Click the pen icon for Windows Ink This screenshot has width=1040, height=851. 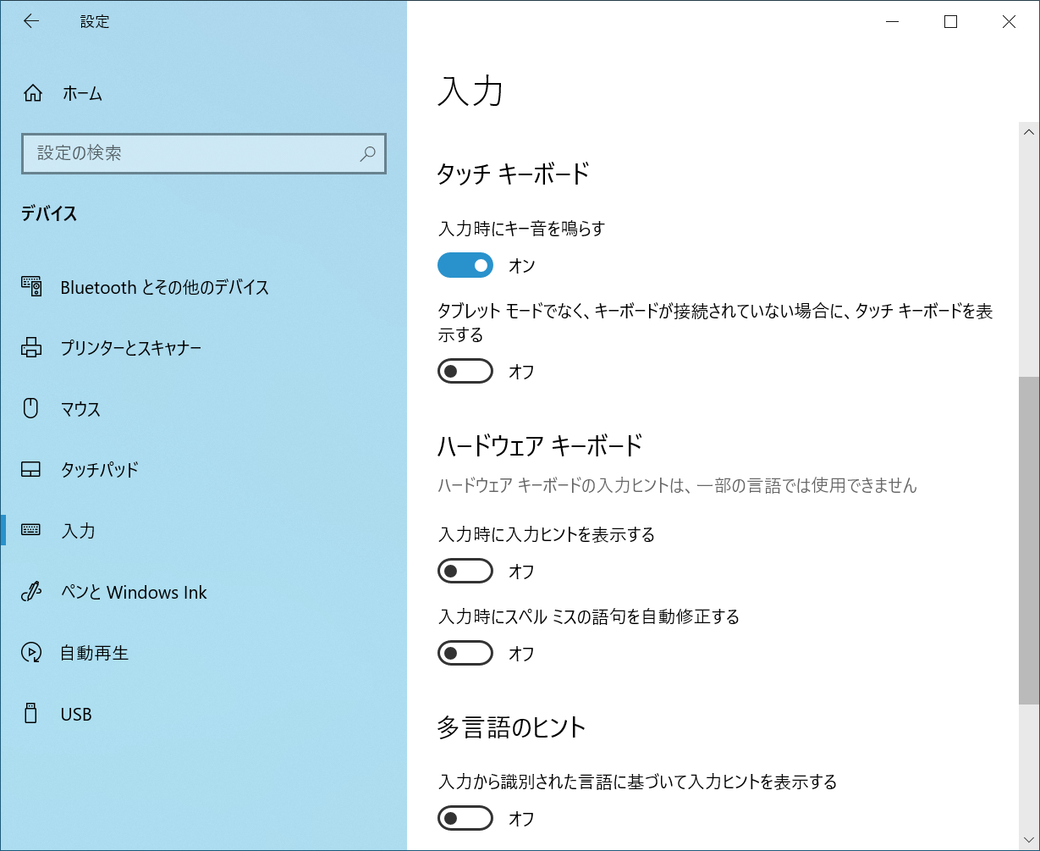(31, 592)
